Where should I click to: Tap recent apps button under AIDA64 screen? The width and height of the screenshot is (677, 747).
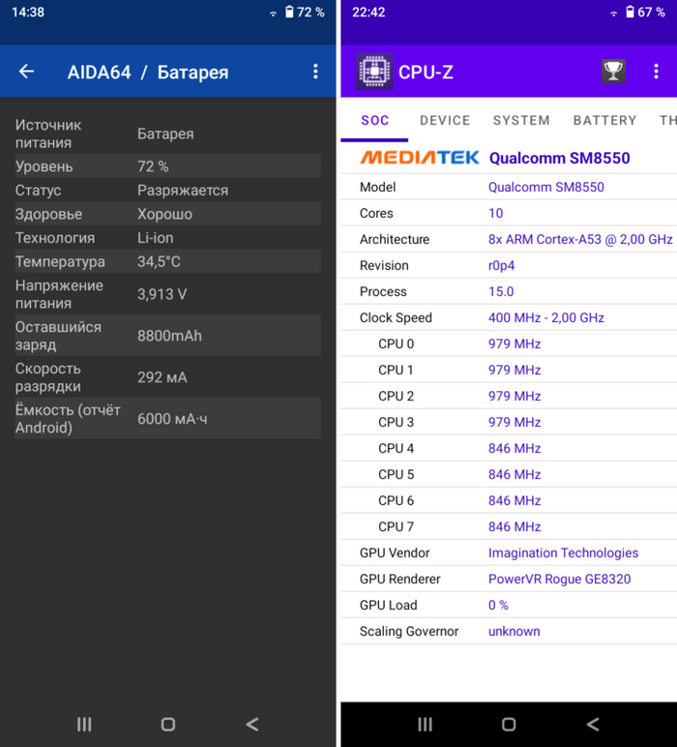tap(84, 724)
